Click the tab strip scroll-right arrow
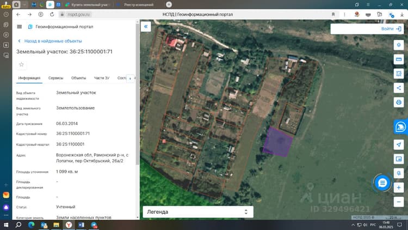 (130, 78)
